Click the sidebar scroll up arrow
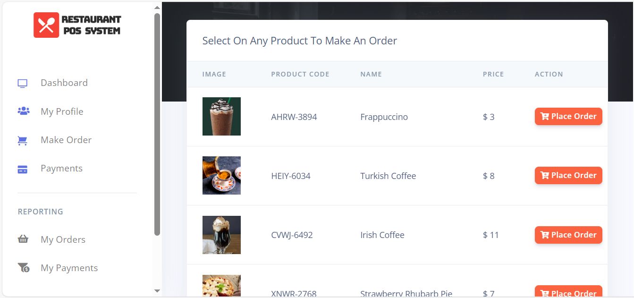 pyautogui.click(x=157, y=8)
